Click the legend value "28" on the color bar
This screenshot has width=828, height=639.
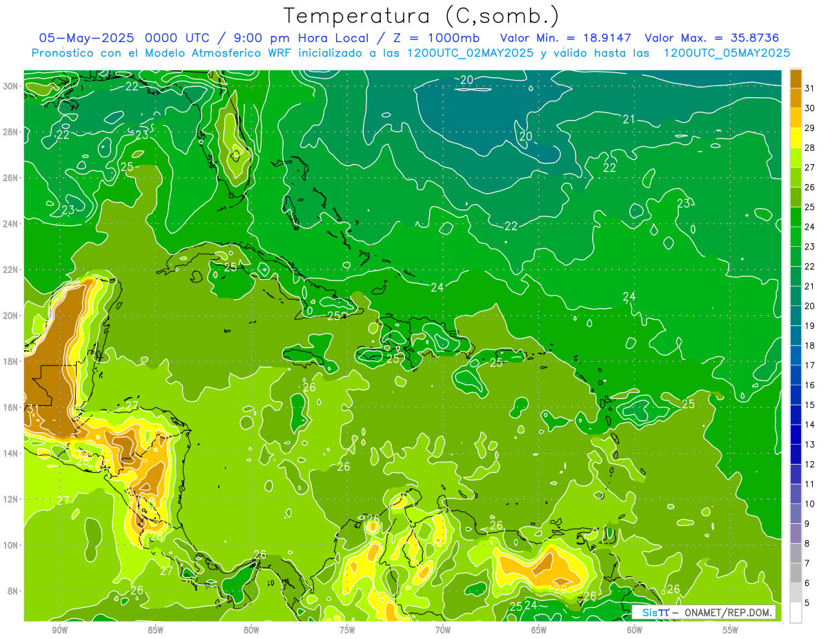(810, 148)
